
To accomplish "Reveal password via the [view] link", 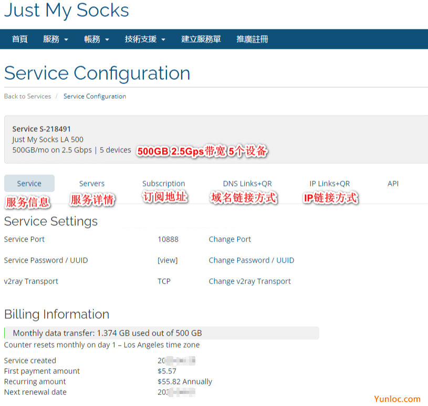I will [168, 260].
